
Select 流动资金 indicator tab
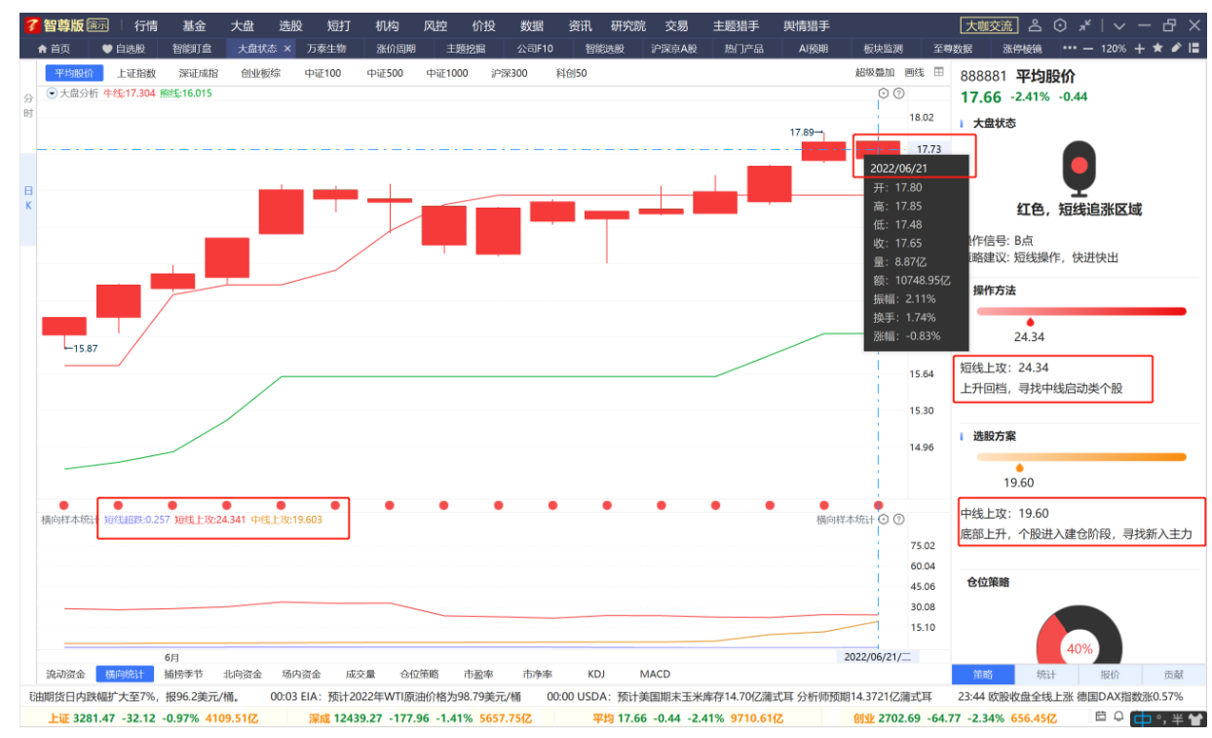[66, 674]
